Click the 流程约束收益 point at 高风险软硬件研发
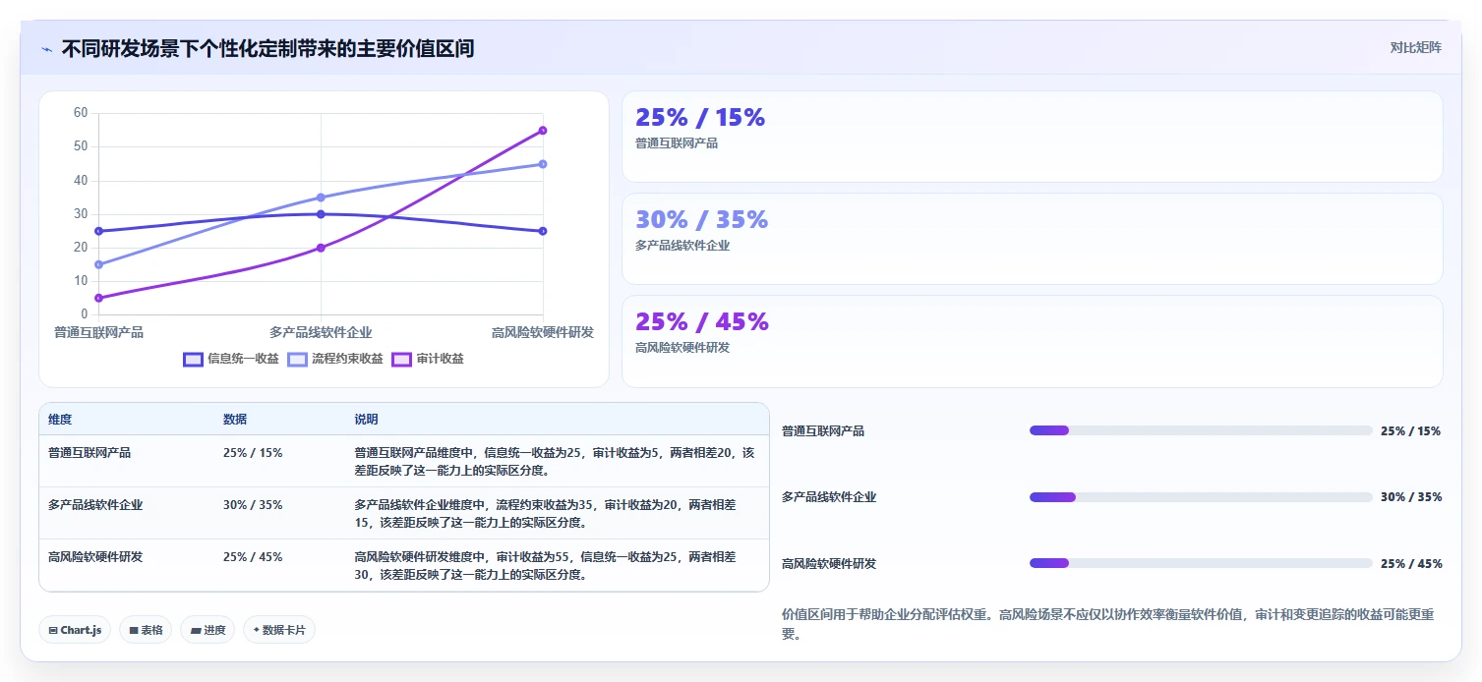Image resolution: width=1482 pixels, height=682 pixels. [x=543, y=164]
